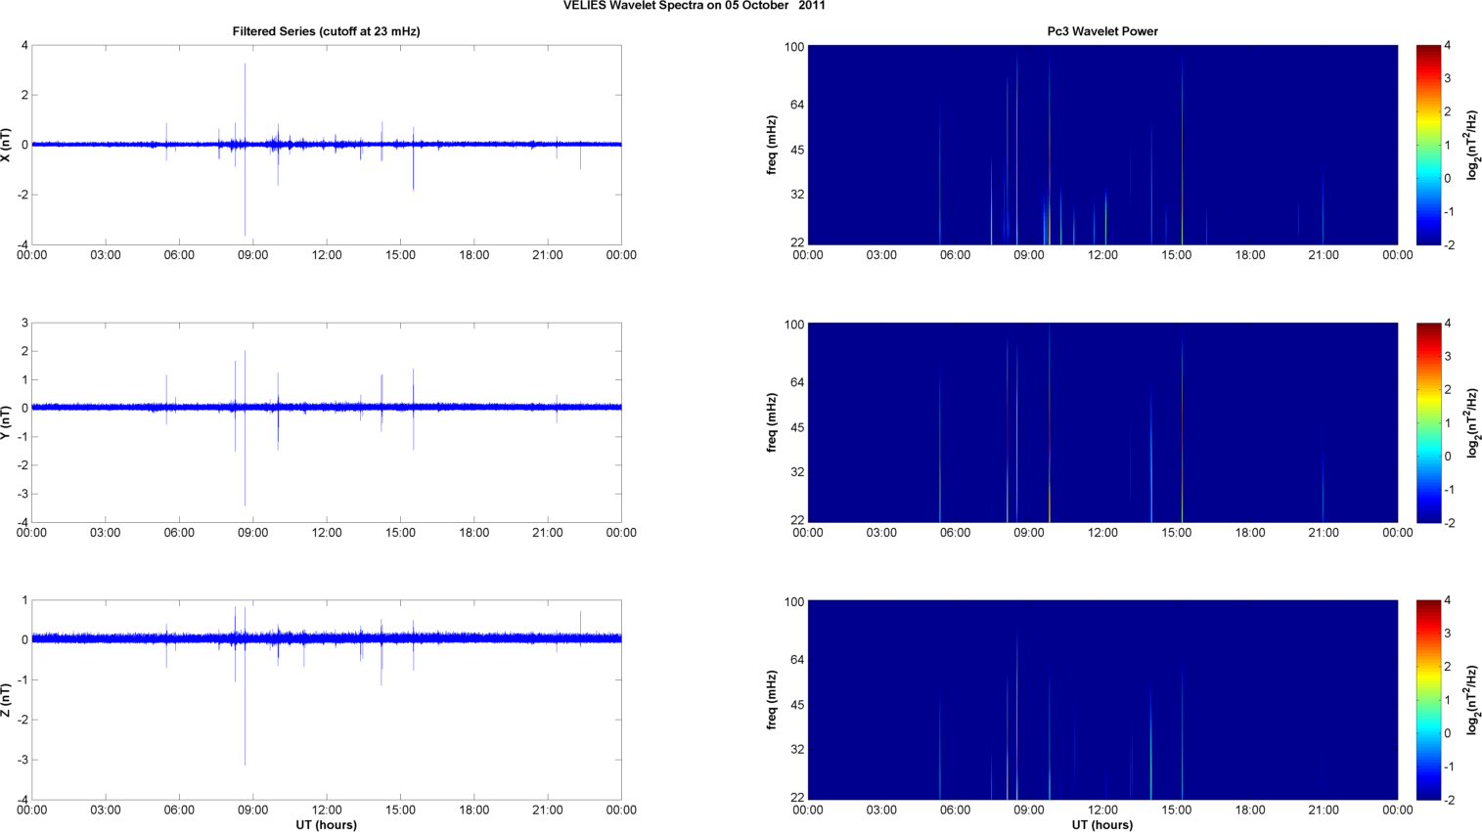Click the log2(nT²/Hz) label beside the middle colorbar
1482x832 pixels.
click(x=1472, y=422)
